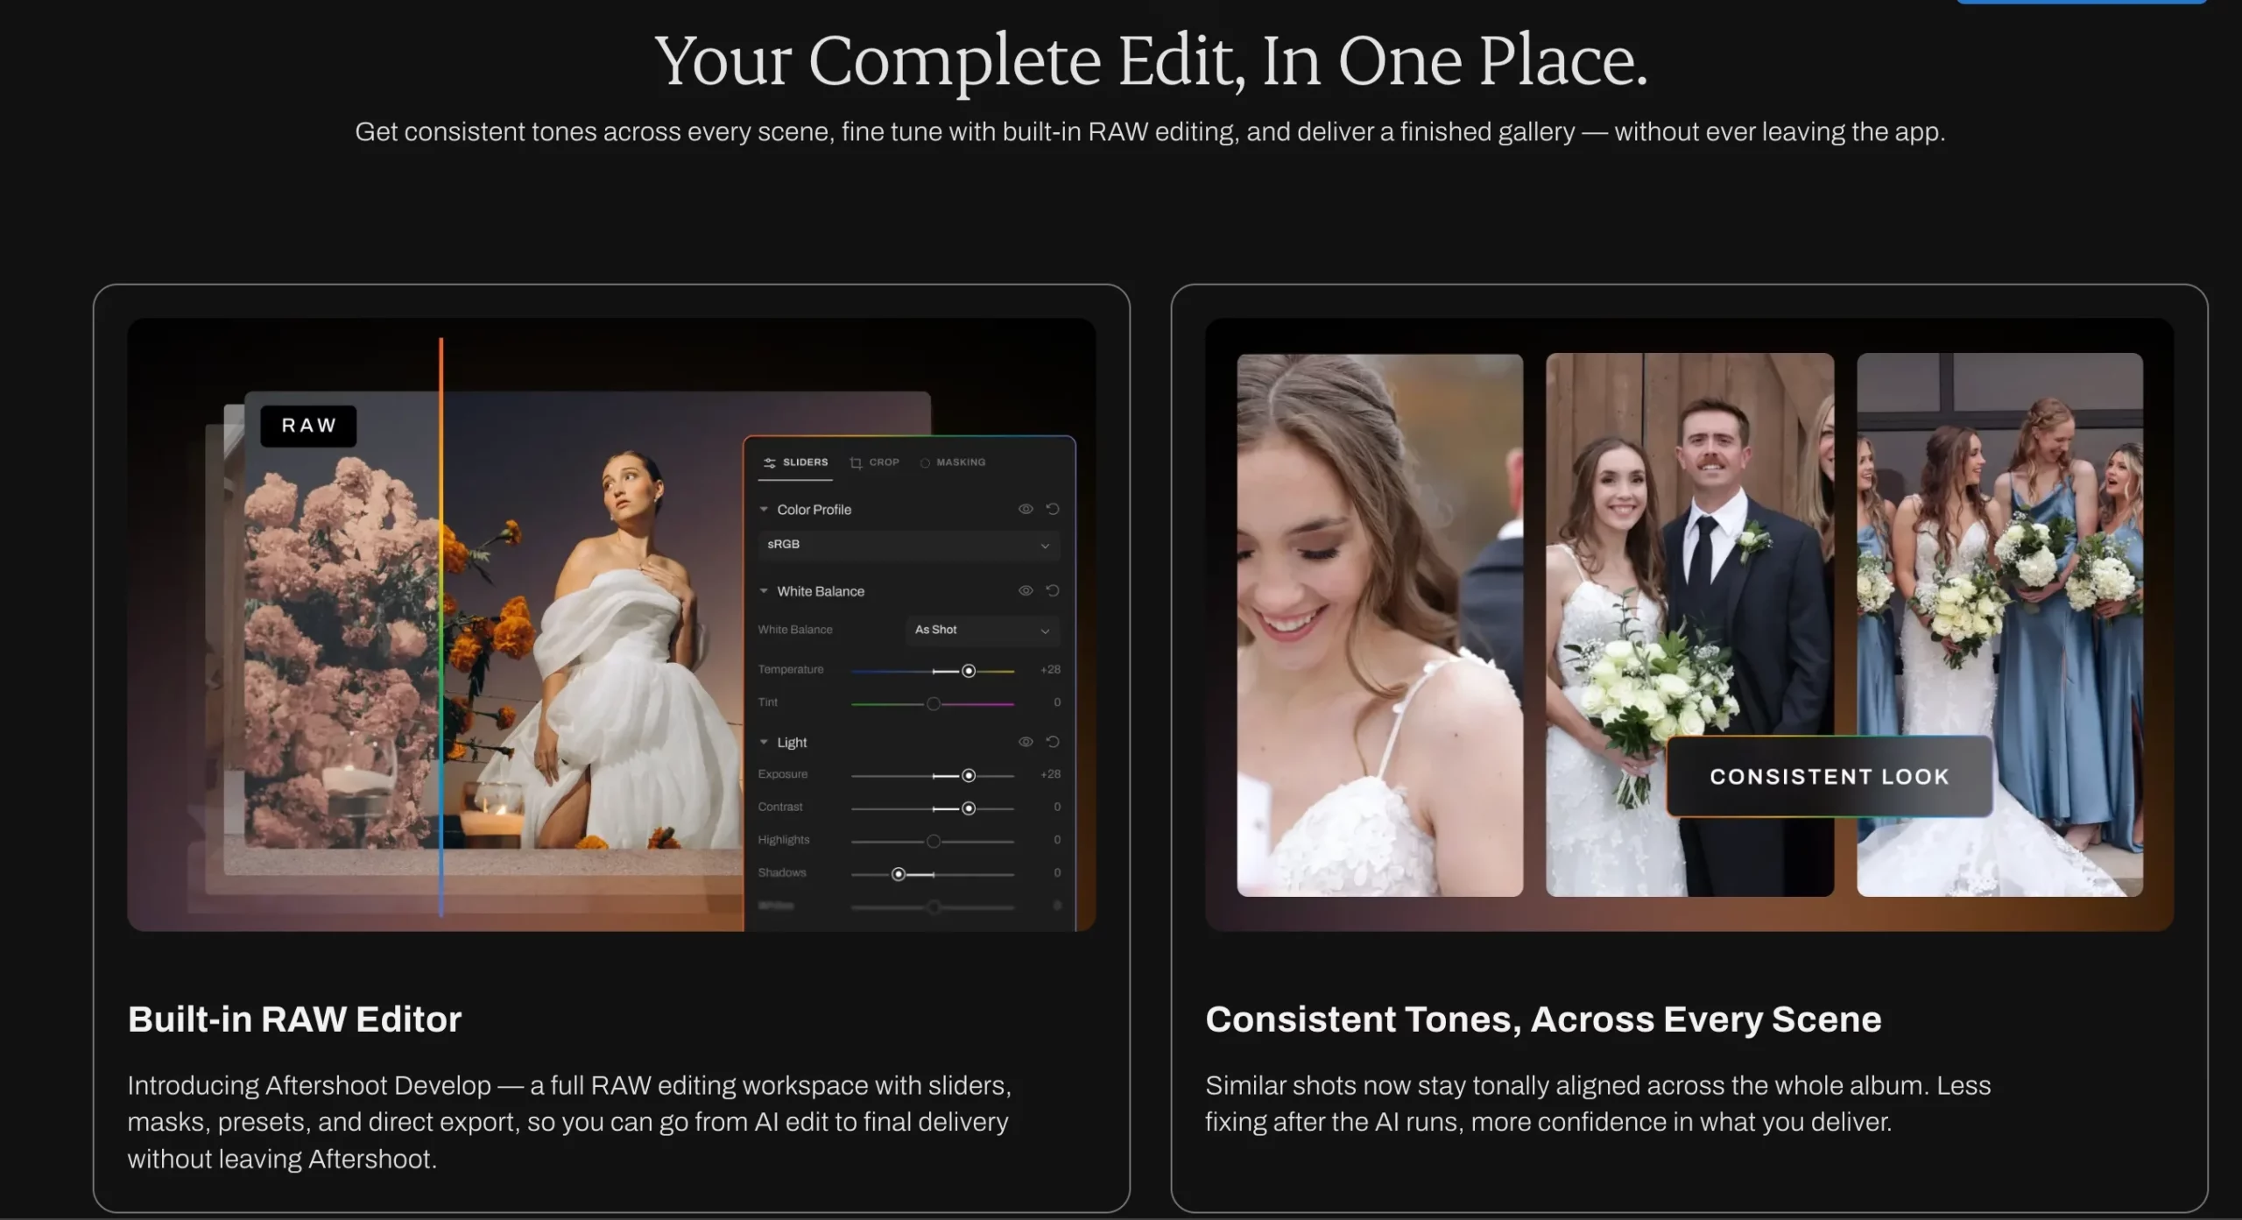The width and height of the screenshot is (2242, 1220).
Task: Open the As Shot white balance dropdown
Action: coord(982,630)
